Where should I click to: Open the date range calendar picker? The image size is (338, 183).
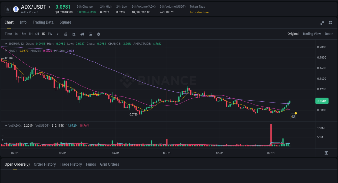pyautogui.click(x=66, y=34)
